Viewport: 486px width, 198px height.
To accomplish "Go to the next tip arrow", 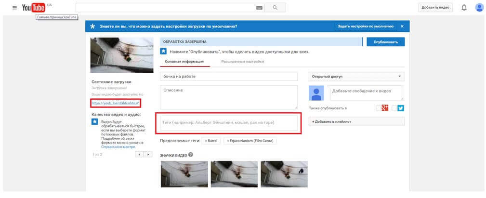I will [x=148, y=155].
